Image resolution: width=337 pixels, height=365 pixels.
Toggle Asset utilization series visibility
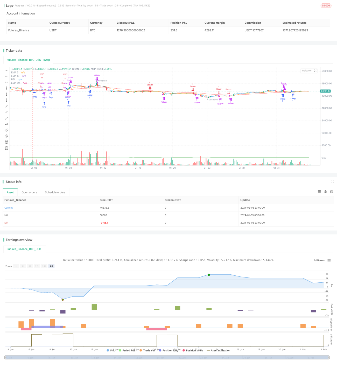[218, 350]
